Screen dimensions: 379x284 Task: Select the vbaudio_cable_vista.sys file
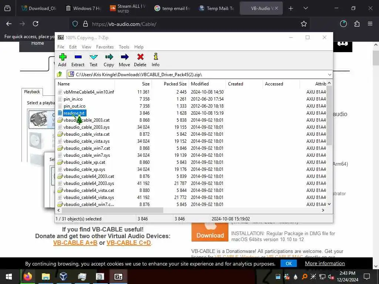87,141
